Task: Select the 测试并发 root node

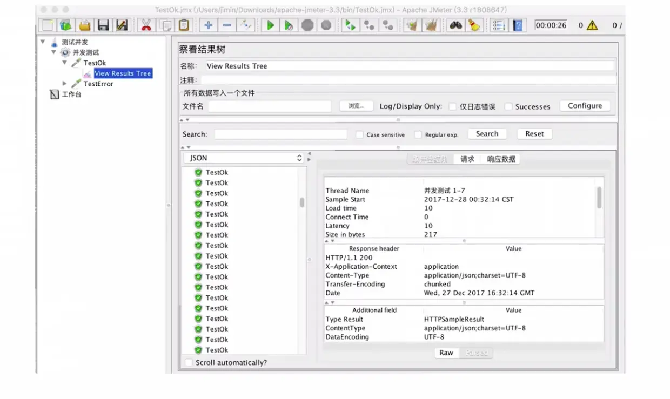Action: click(x=75, y=42)
